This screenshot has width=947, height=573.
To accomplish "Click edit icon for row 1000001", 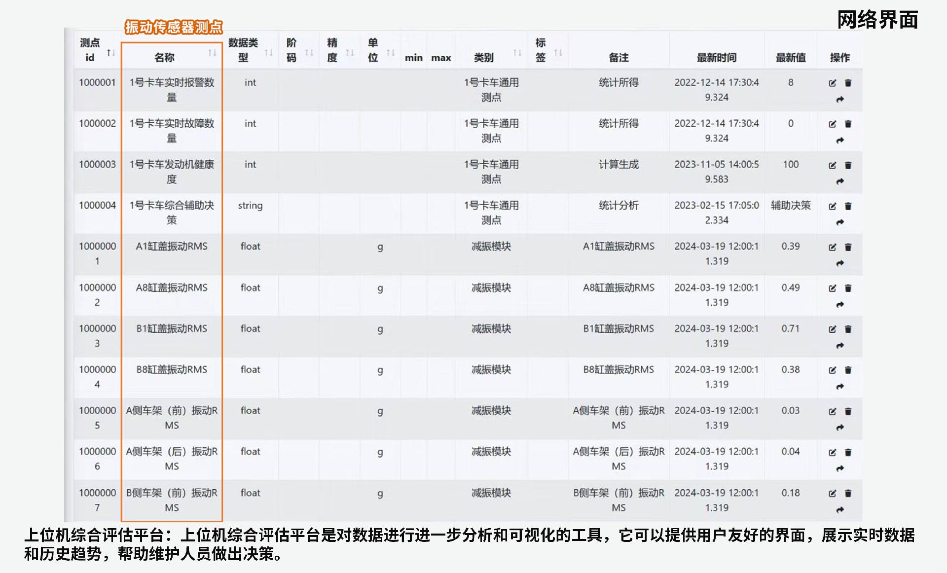I will [832, 83].
